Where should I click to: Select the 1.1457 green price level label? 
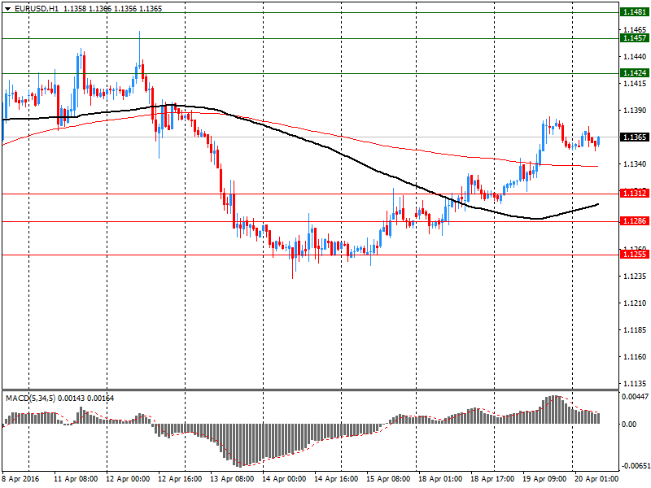click(x=635, y=38)
